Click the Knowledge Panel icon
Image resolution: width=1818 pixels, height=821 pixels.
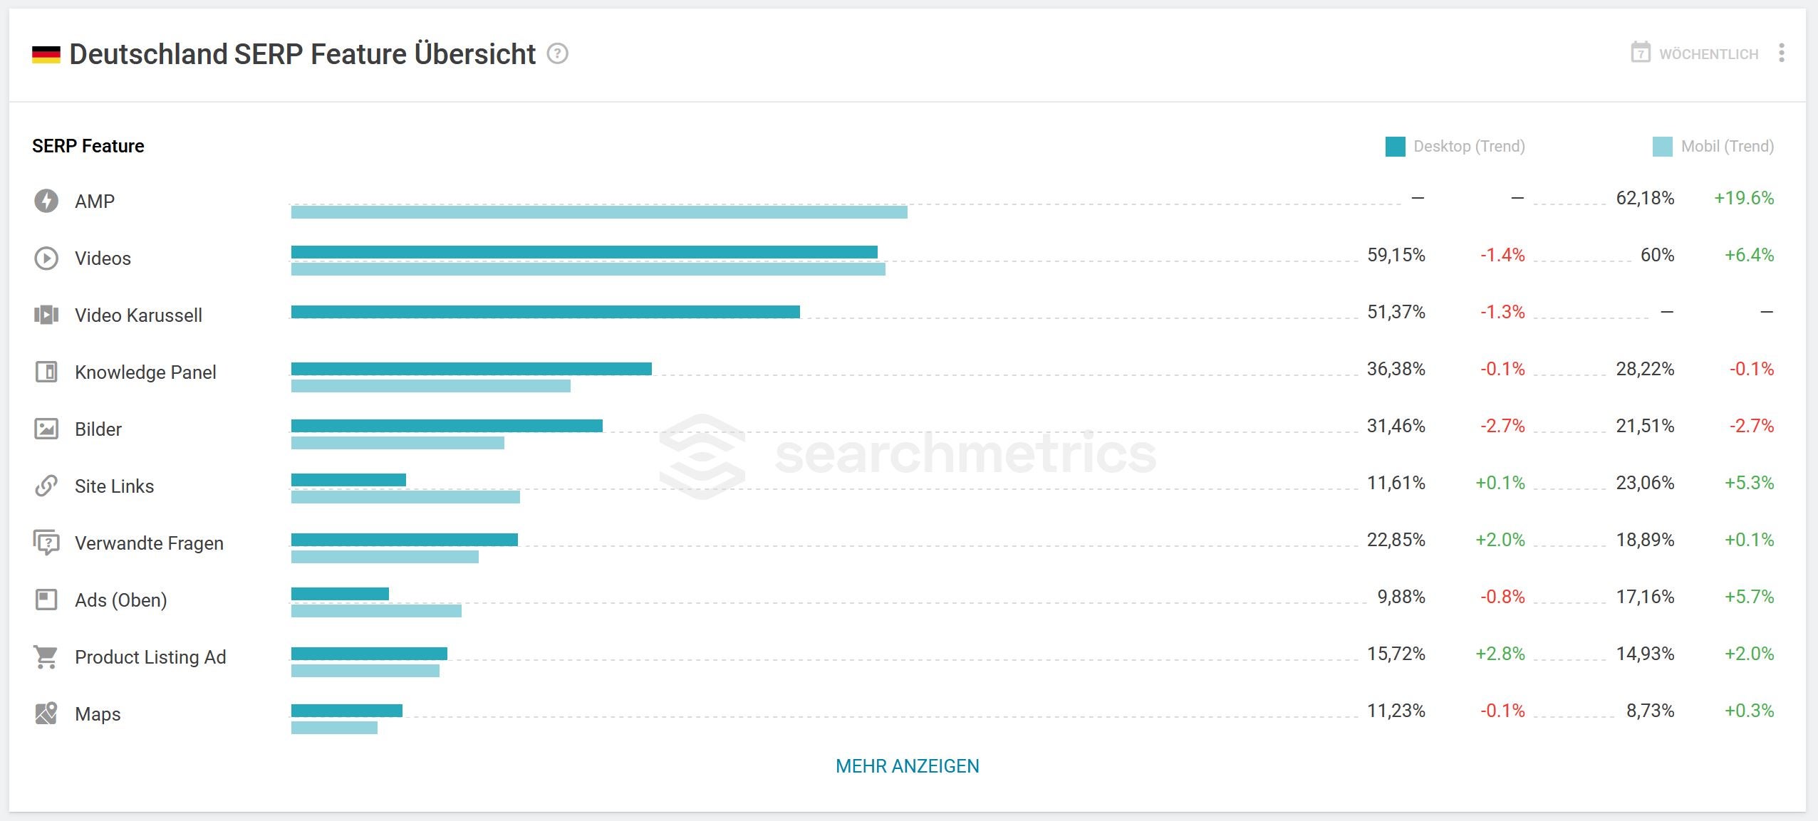click(x=46, y=372)
